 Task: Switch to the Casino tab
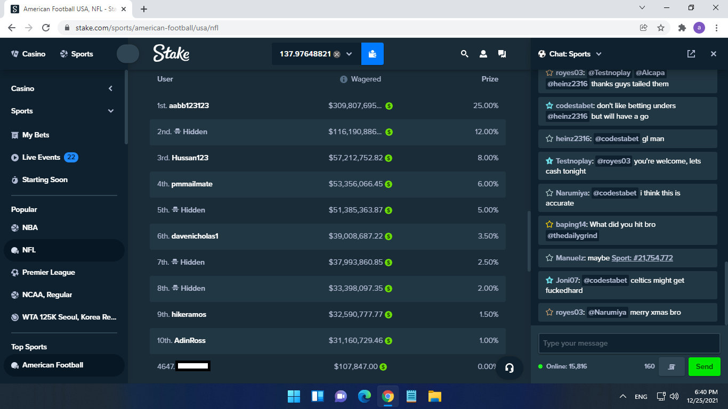point(28,54)
